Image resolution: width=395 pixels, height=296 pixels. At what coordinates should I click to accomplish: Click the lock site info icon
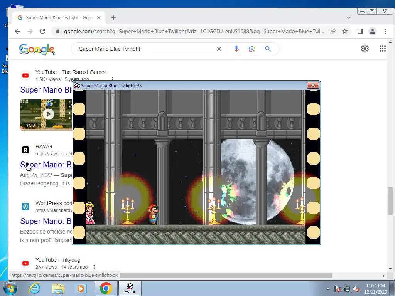58,31
